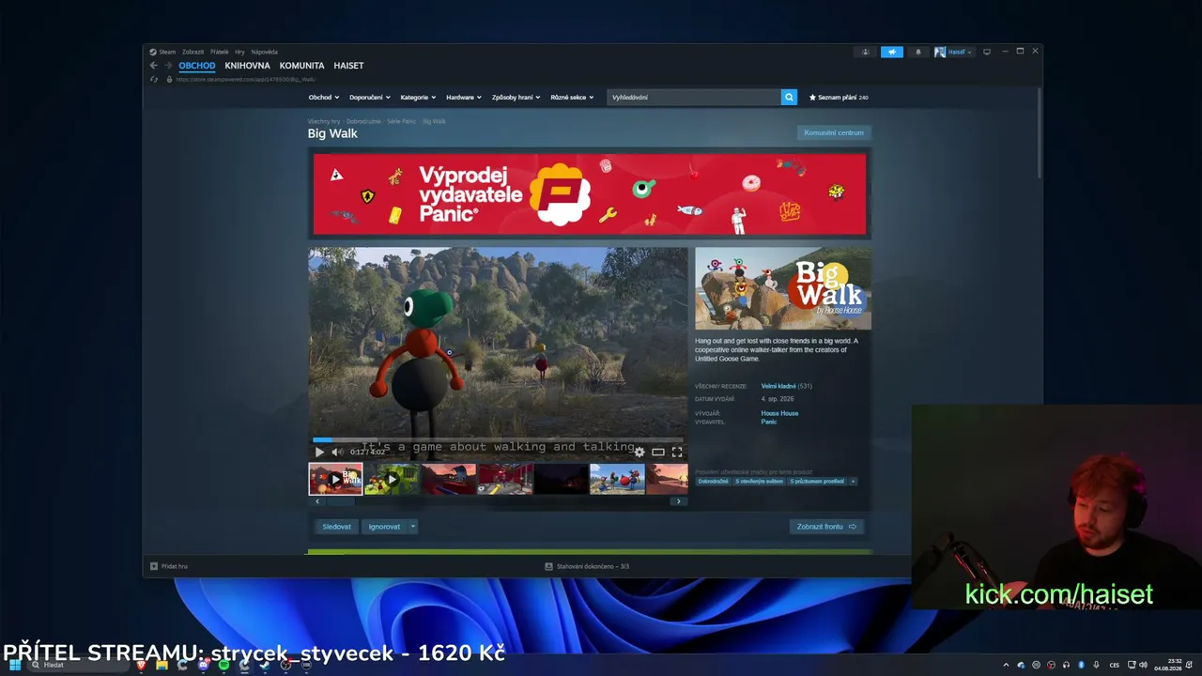Open the Hardware dropdown
Viewport: 1202px width, 676px height.
[464, 97]
